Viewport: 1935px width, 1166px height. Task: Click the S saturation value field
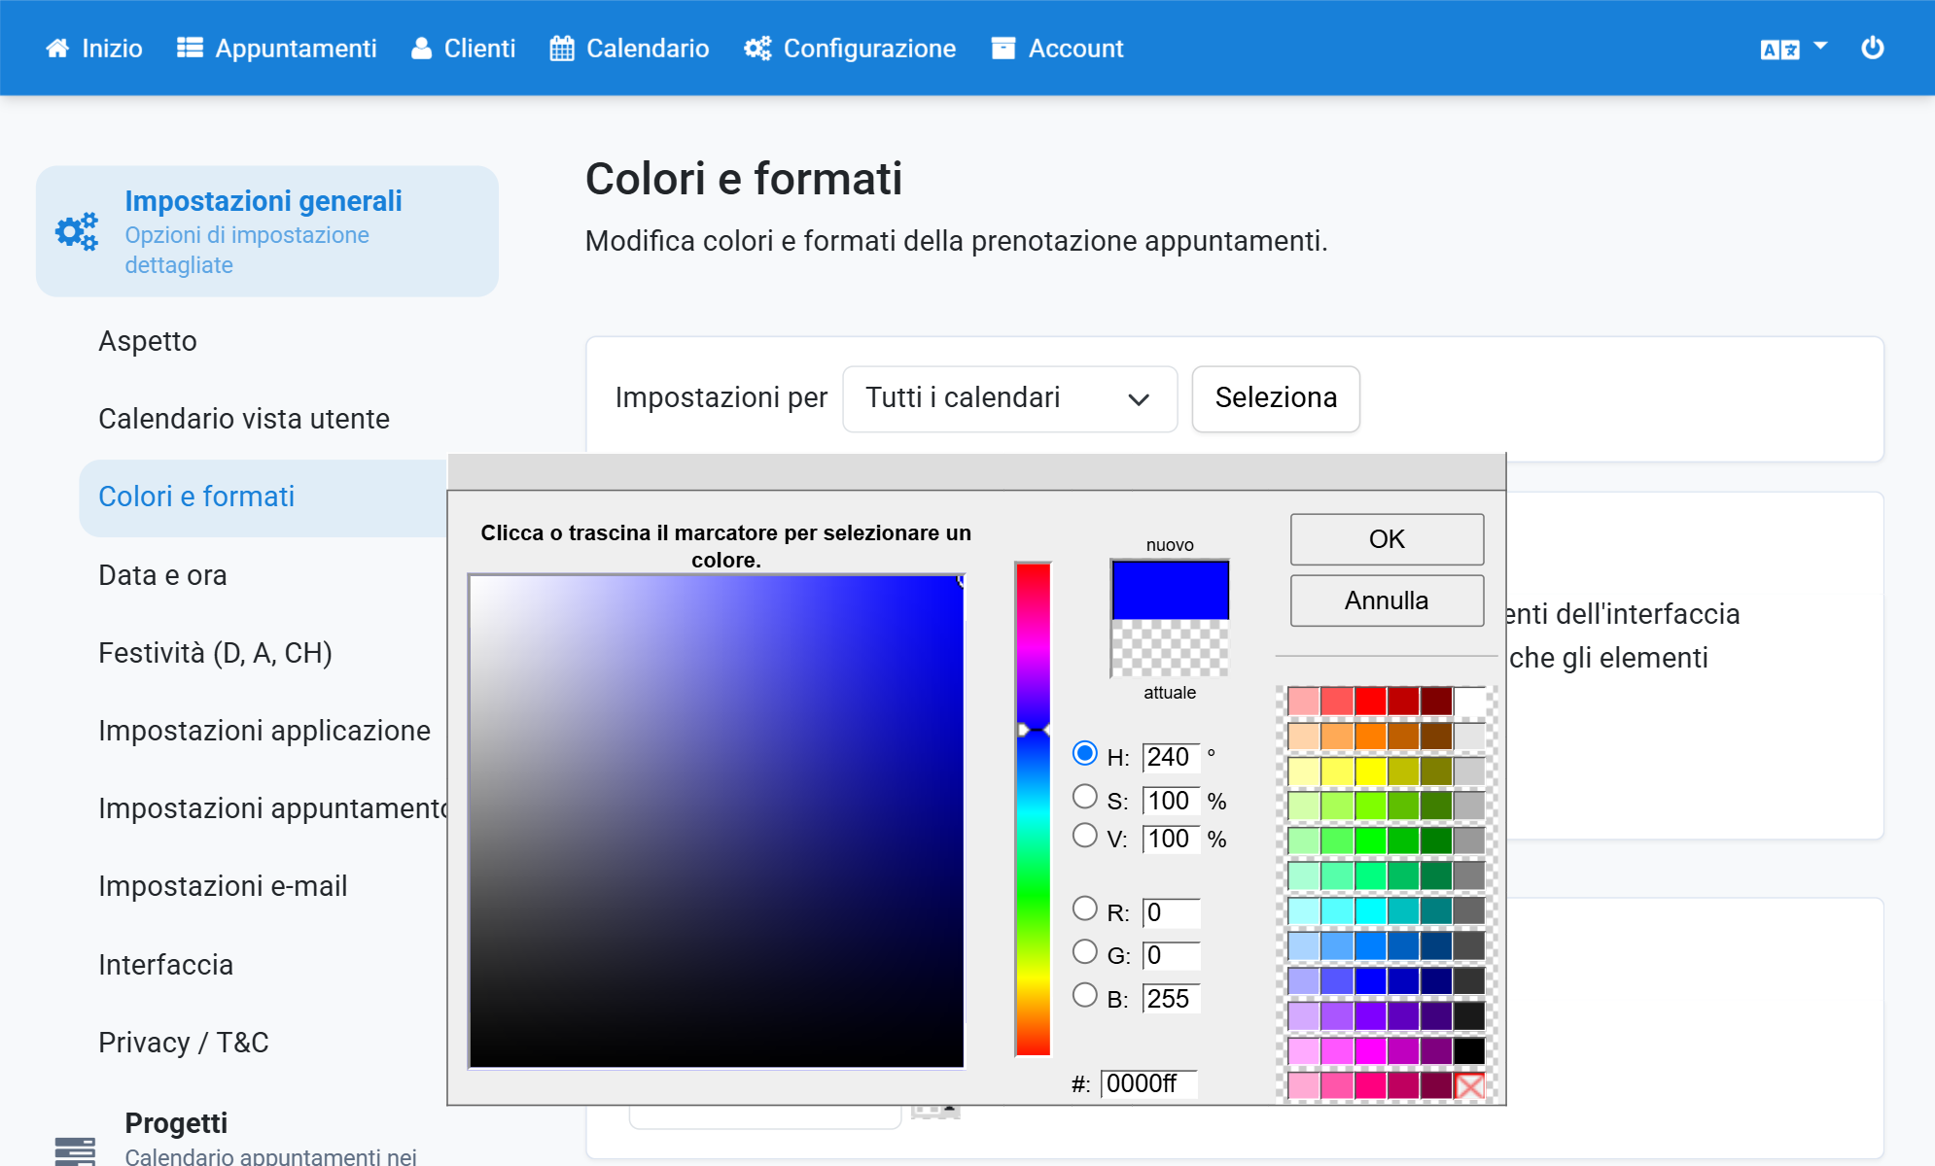[1171, 801]
